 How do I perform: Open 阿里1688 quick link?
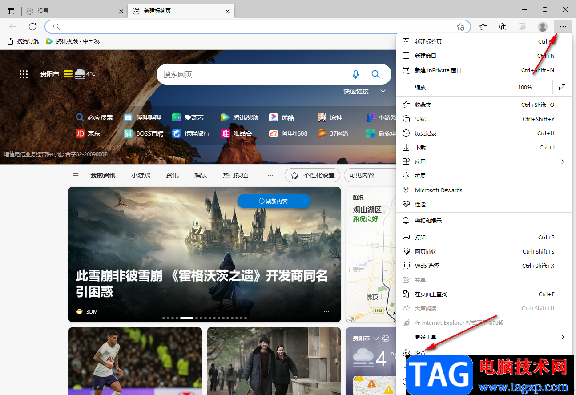(x=288, y=133)
